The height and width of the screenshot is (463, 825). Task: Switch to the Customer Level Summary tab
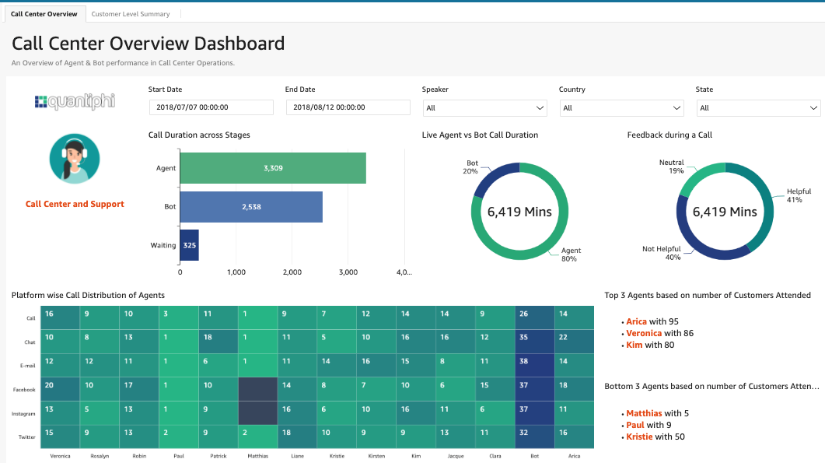pos(131,13)
